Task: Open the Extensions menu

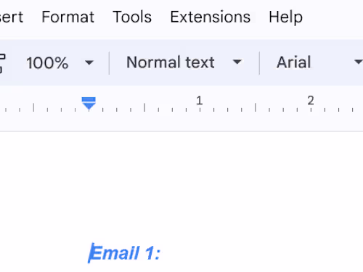Action: click(x=211, y=17)
